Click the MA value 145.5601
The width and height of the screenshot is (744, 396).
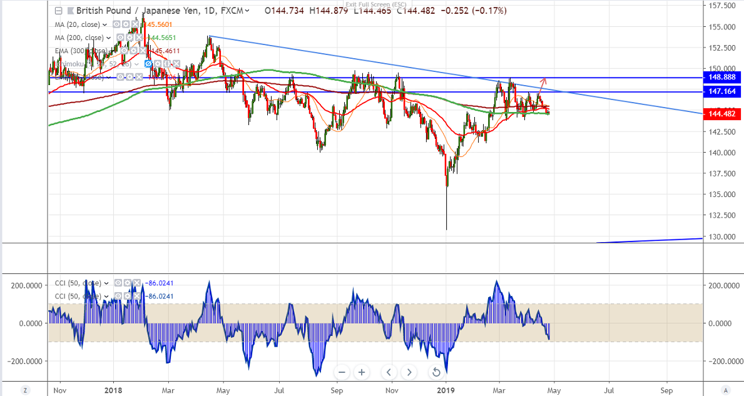coord(158,24)
